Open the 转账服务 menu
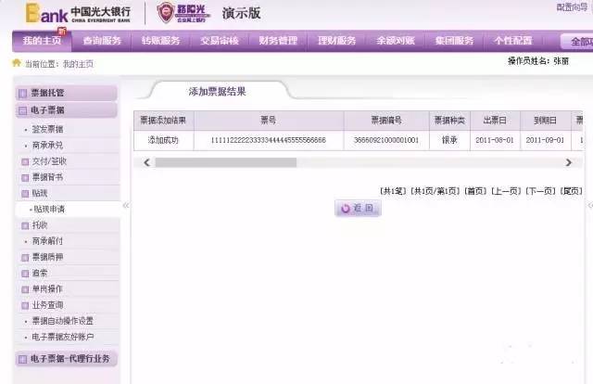The image size is (593, 384). pos(160,41)
